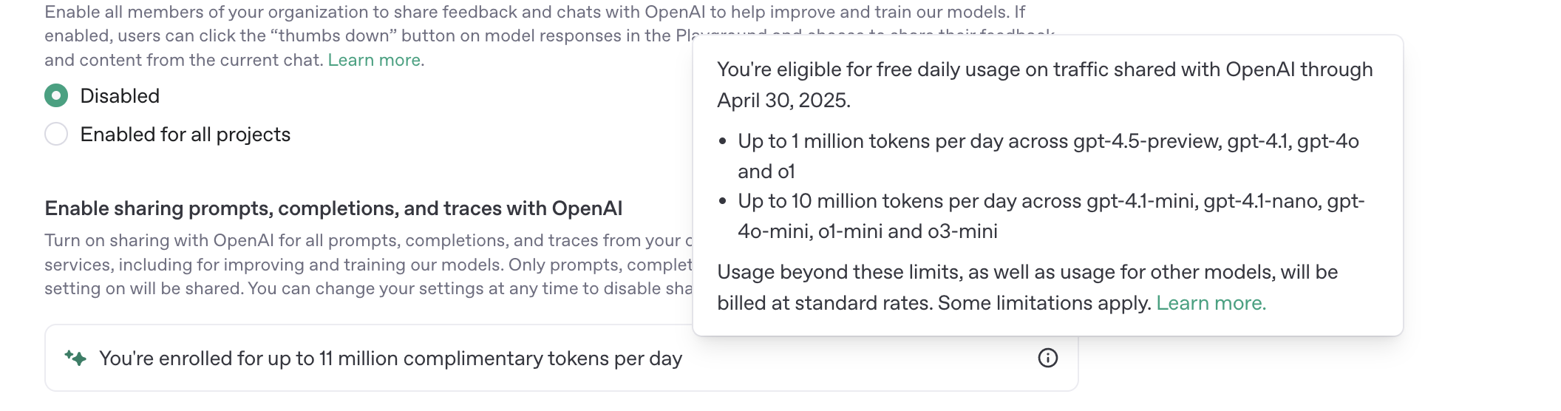Click the bullet dot before 'Up to 10 million'
Screen dimensions: 1561x411
pos(723,201)
